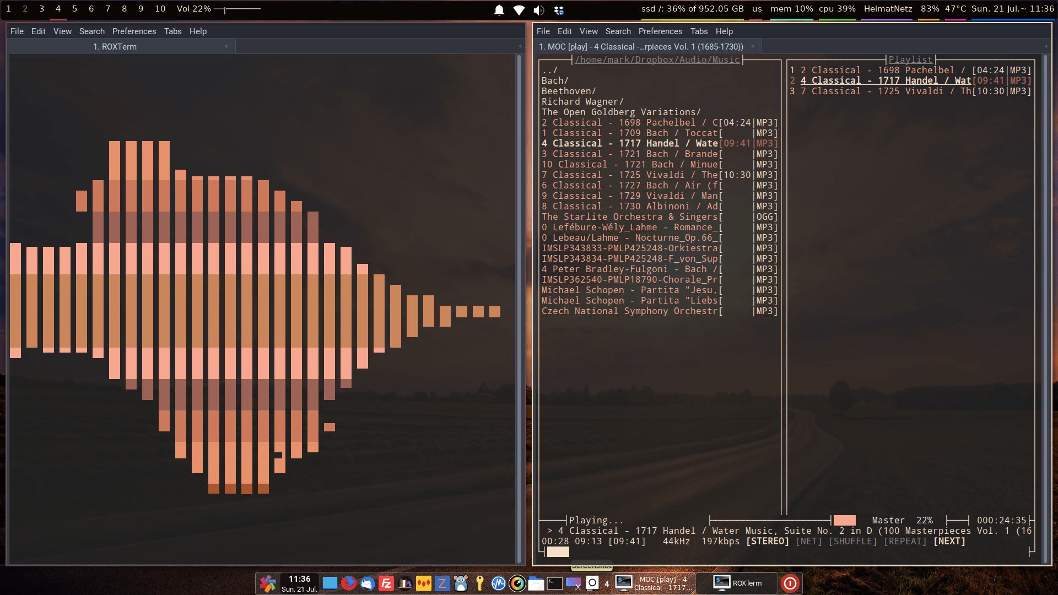Toggle the NEXT option in MOC
Image resolution: width=1058 pixels, height=595 pixels.
coord(949,542)
